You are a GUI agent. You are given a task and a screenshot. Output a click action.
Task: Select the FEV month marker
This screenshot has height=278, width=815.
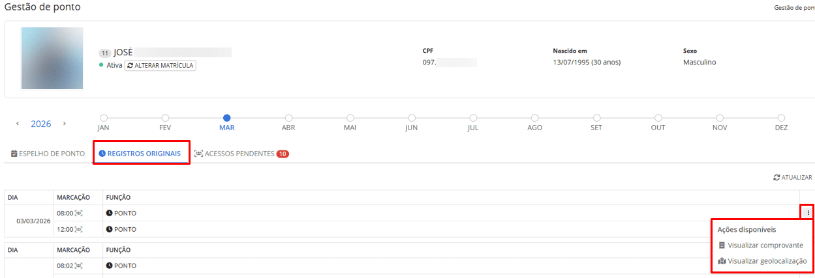point(165,118)
